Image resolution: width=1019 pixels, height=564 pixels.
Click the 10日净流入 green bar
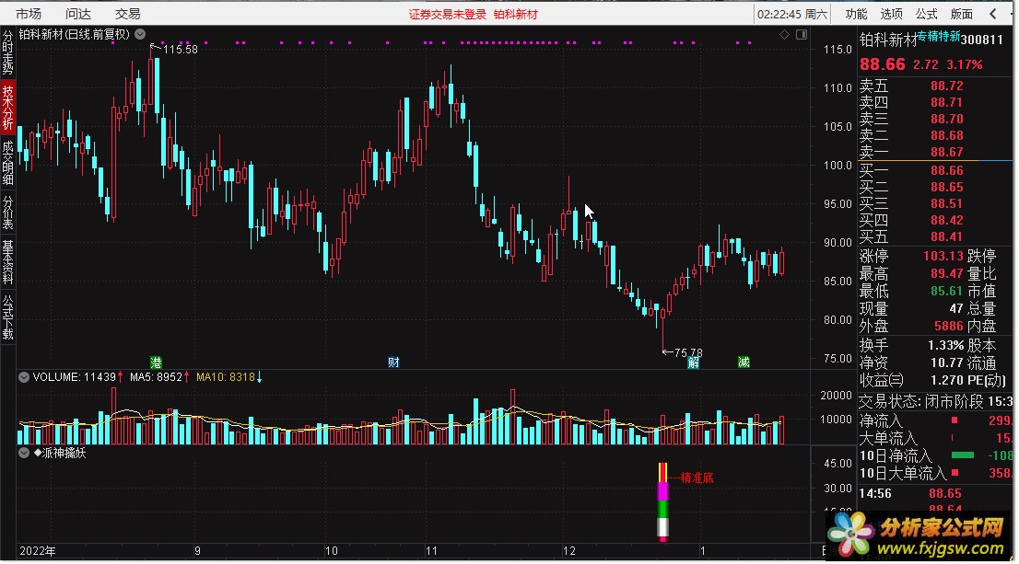(x=963, y=455)
